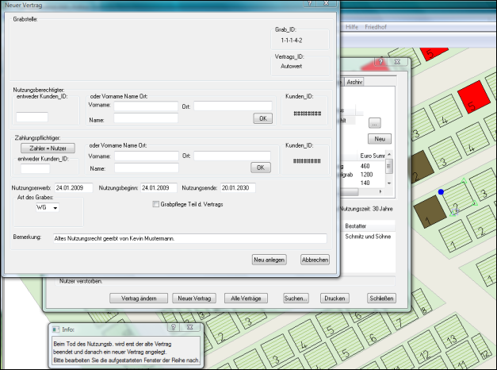Click the Zahler = Nutzer button

point(48,148)
